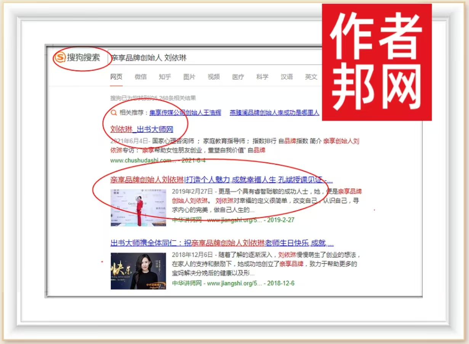Screen dimensions: 469x344
Task: Click the dark birthday poster thumbnail
Action: coord(138,271)
